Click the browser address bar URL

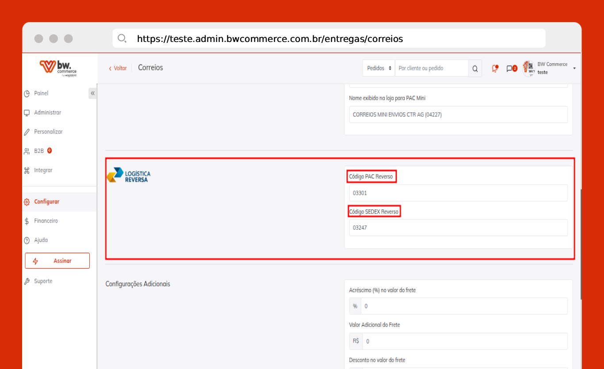pos(270,39)
